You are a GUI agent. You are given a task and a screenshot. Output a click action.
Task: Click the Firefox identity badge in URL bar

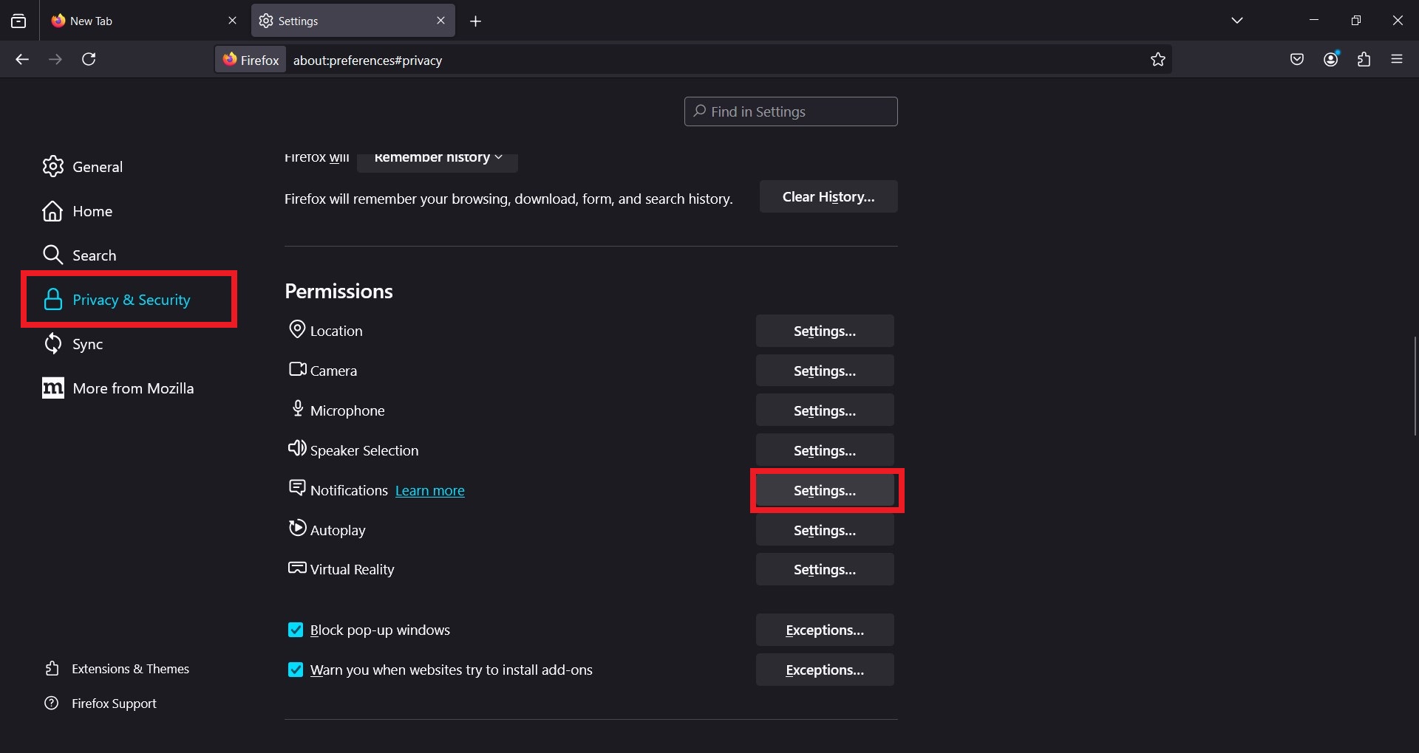251,60
